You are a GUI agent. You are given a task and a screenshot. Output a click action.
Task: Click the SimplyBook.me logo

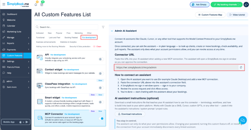tap(18, 4)
